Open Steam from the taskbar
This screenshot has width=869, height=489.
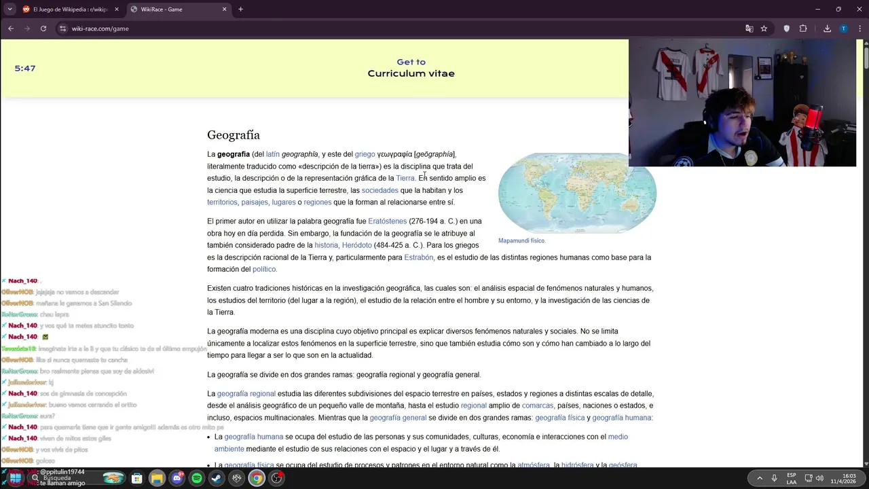[217, 478]
